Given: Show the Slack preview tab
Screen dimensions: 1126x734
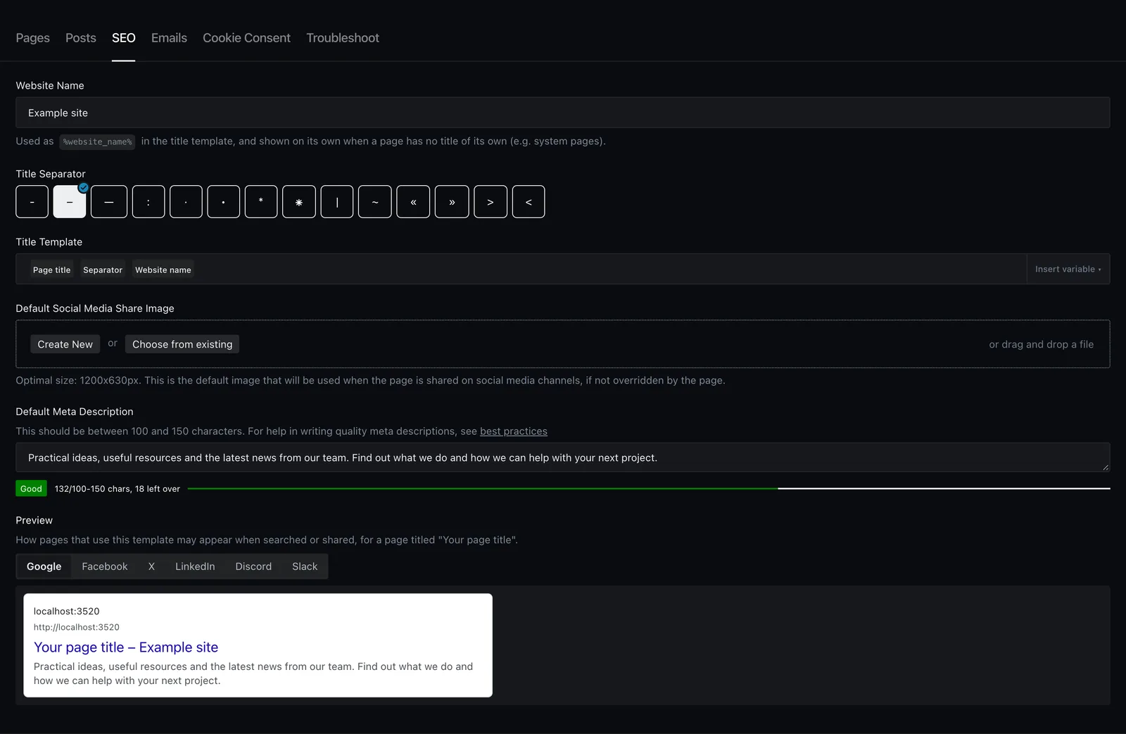Looking at the screenshot, I should [305, 567].
